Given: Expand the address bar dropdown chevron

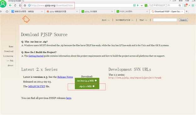Looking at the screenshot, I should point(142,5).
